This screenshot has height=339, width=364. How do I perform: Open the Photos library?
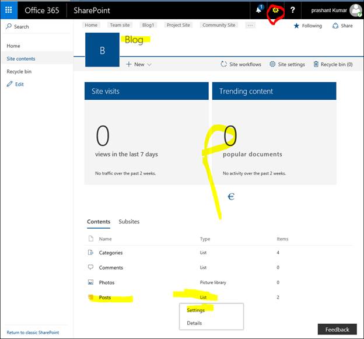[x=107, y=282]
